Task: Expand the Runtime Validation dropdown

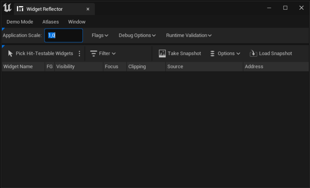Action: (x=189, y=35)
